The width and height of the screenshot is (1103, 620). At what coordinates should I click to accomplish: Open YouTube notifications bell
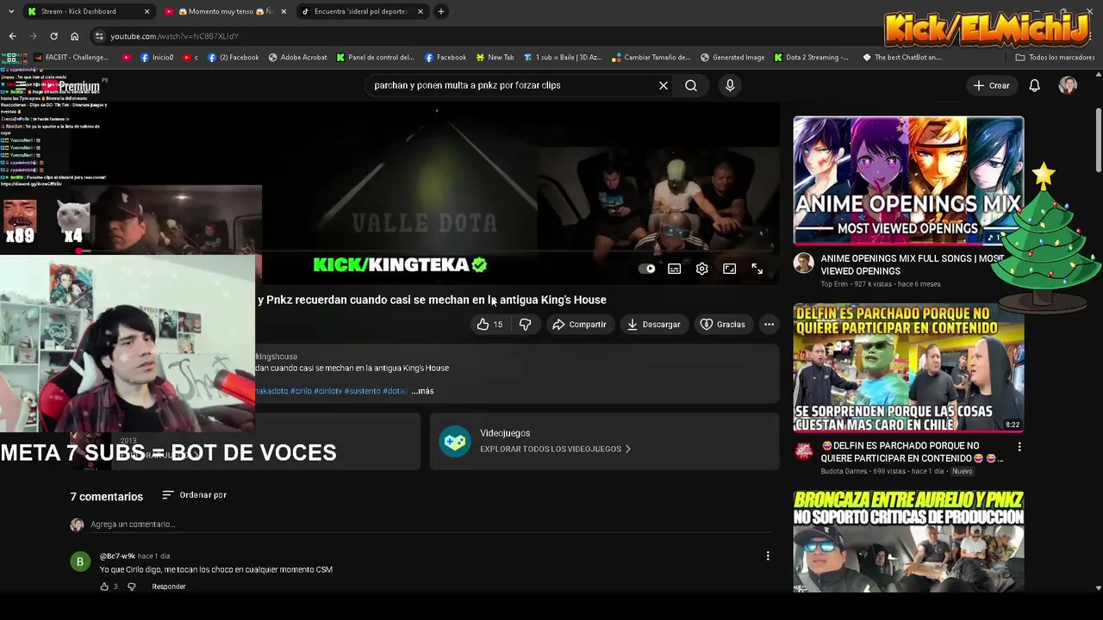coord(1035,85)
